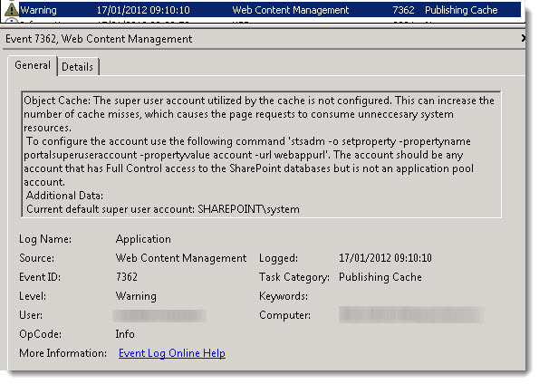Open the General tab
The height and width of the screenshot is (384, 539).
[x=33, y=65]
